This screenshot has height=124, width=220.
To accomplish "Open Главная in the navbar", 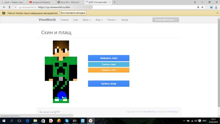I will pyautogui.click(x=64, y=20).
